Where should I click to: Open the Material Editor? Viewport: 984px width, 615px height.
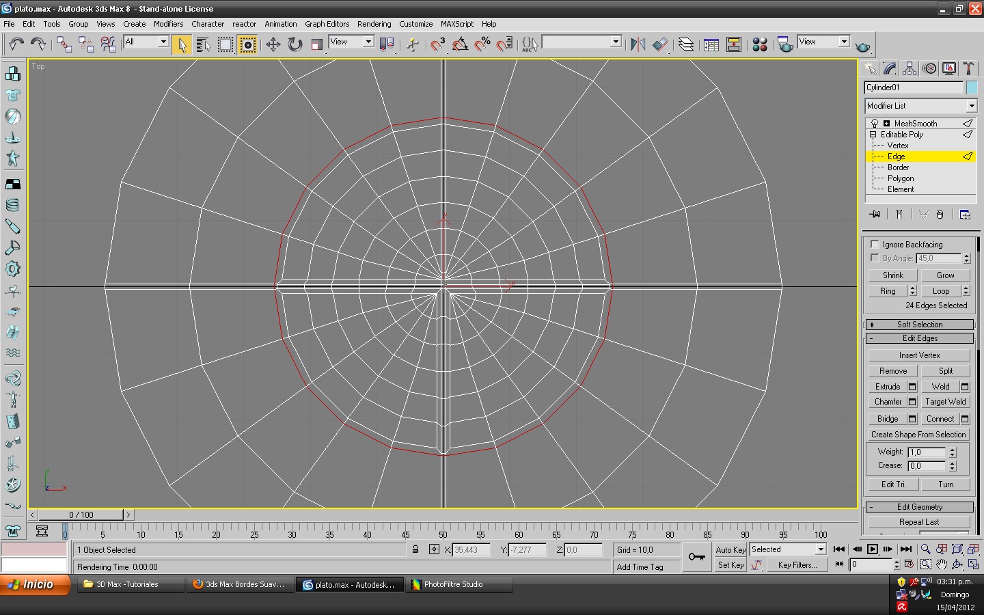coord(759,45)
